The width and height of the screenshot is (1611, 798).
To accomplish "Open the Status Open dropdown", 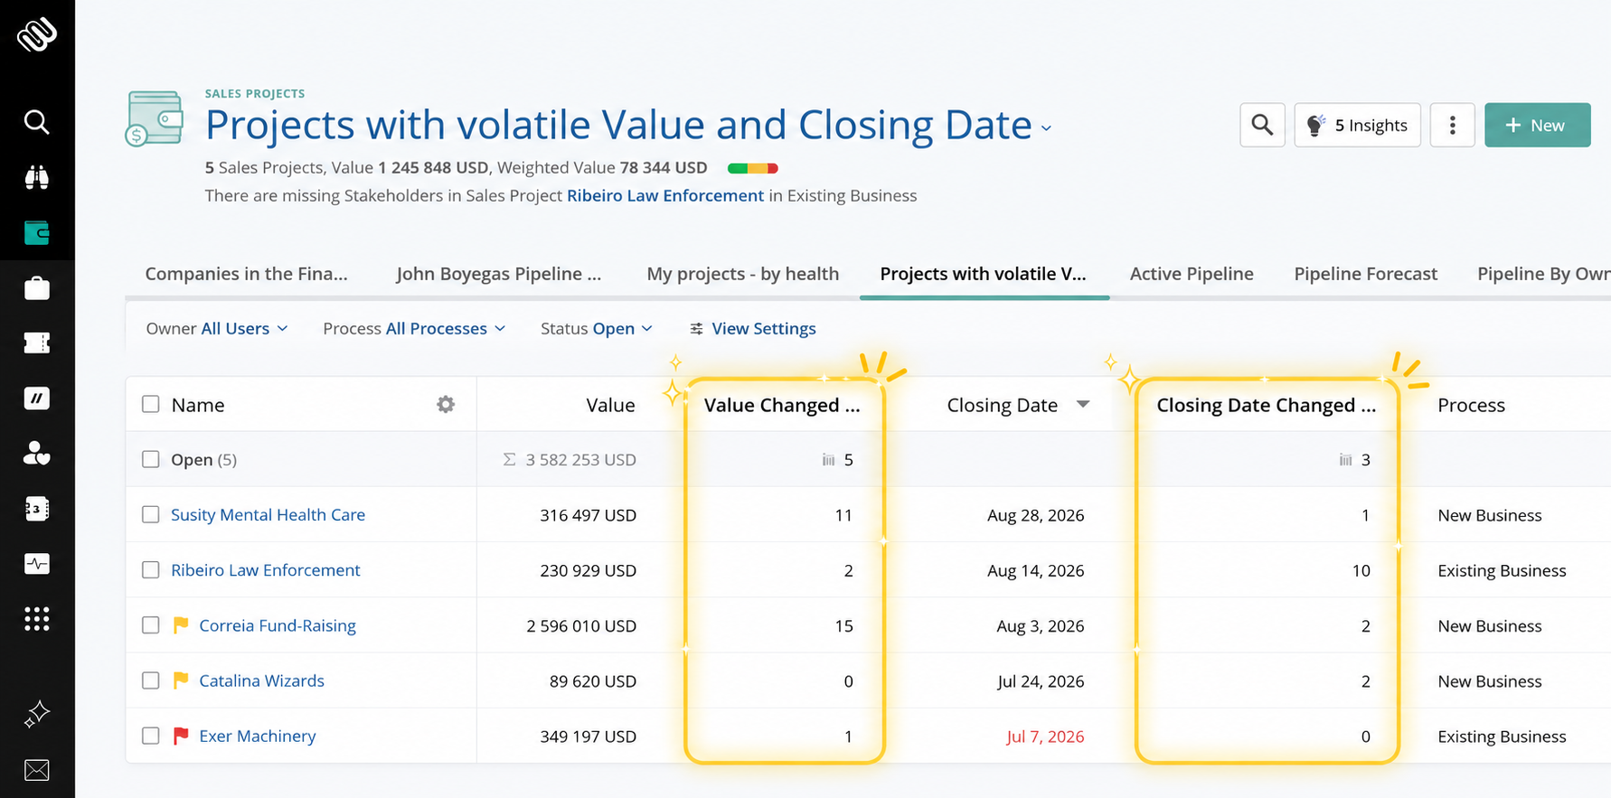I will (597, 328).
